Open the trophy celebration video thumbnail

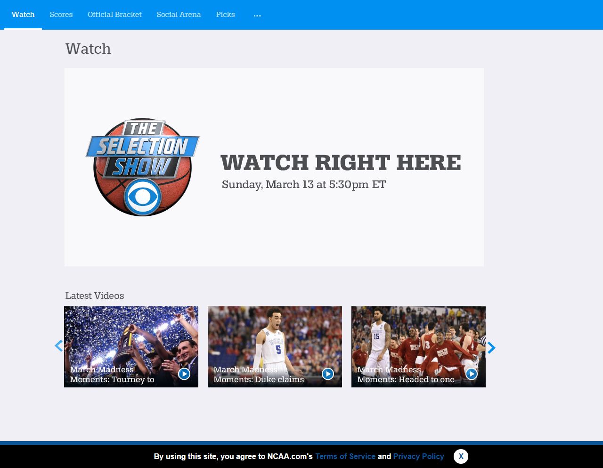pos(131,346)
